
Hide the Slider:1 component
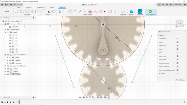coord(8,71)
